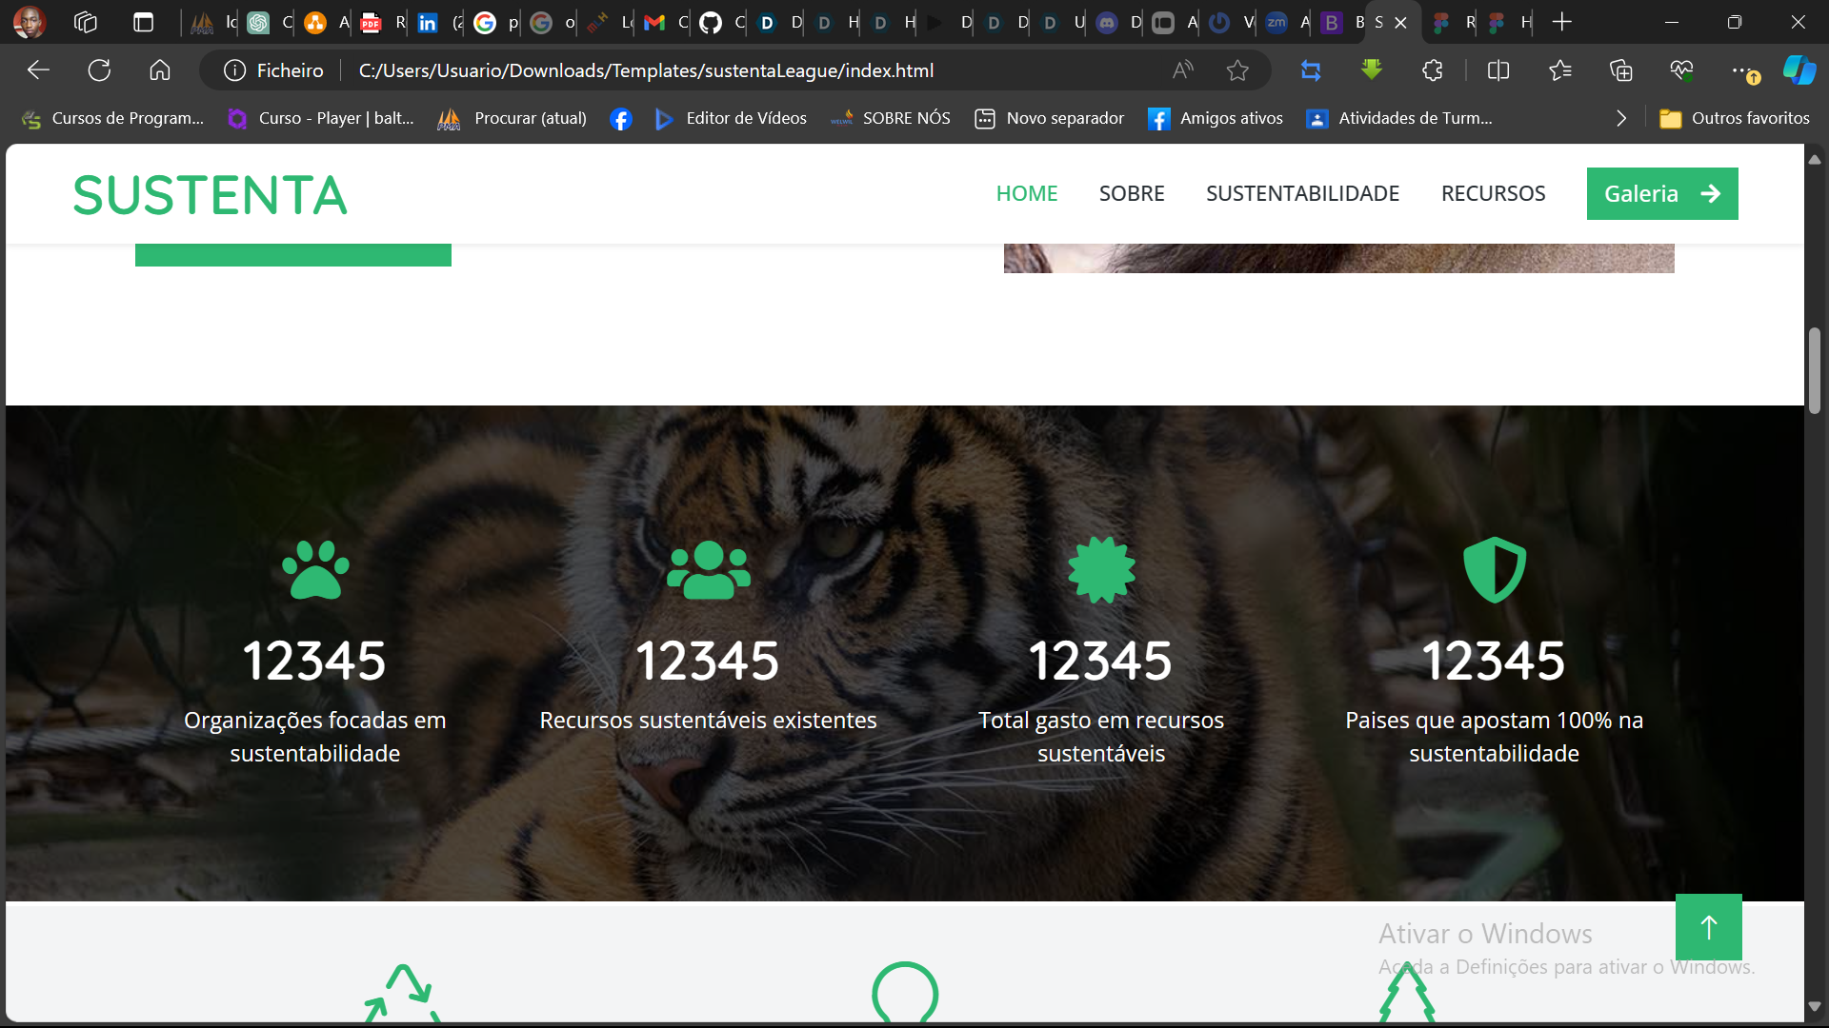Open the browser home page icon
The width and height of the screenshot is (1829, 1028).
[160, 70]
